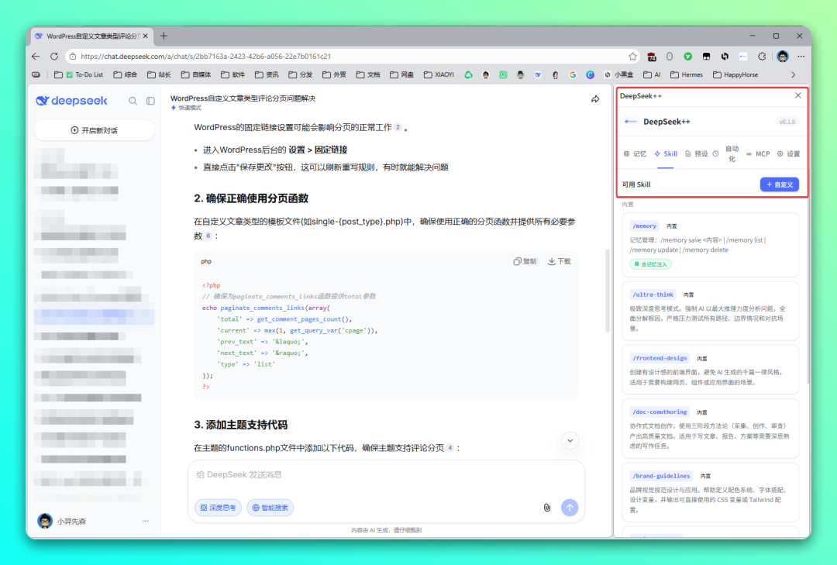Viewport: 837px width, 565px height.
Task: Copy the php code with 复制
Action: click(525, 261)
